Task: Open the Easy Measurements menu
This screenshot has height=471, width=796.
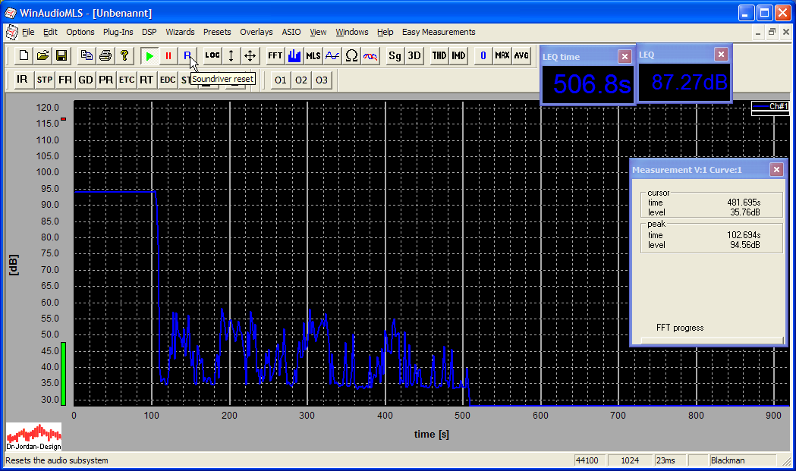Action: [439, 32]
